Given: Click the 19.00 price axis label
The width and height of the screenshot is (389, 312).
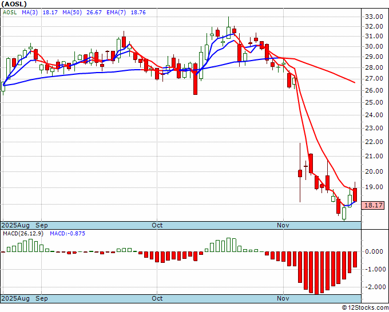Looking at the screenshot, I should tap(374, 187).
